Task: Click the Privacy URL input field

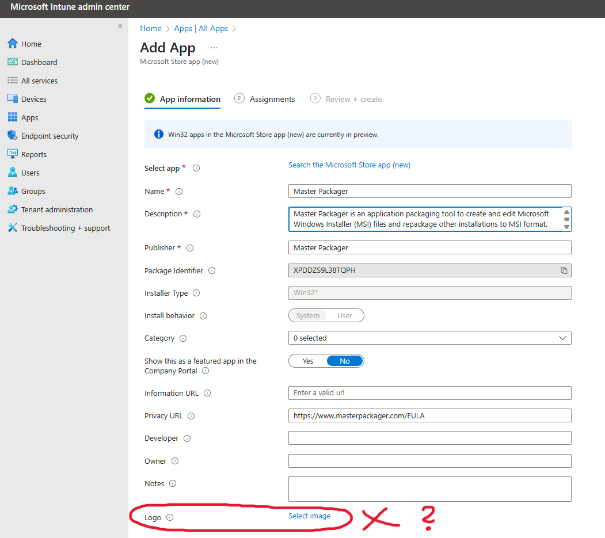Action: (x=429, y=415)
